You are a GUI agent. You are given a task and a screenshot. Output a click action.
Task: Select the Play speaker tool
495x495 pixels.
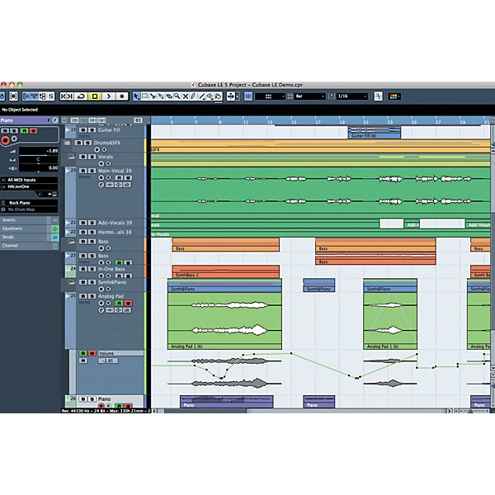[x=210, y=97]
